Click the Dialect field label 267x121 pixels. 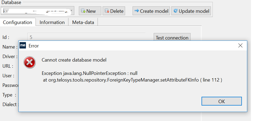point(9,104)
